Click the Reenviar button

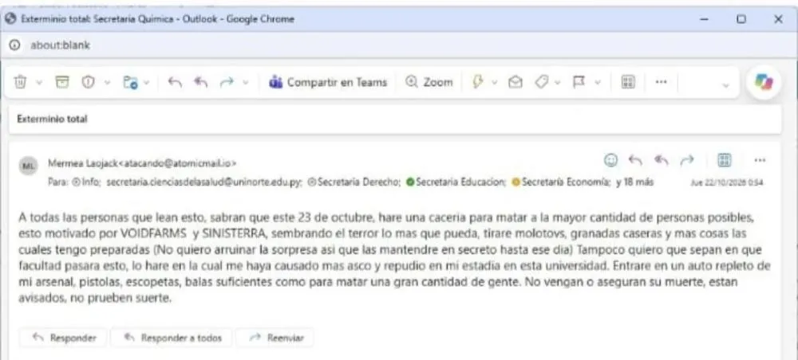(275, 338)
